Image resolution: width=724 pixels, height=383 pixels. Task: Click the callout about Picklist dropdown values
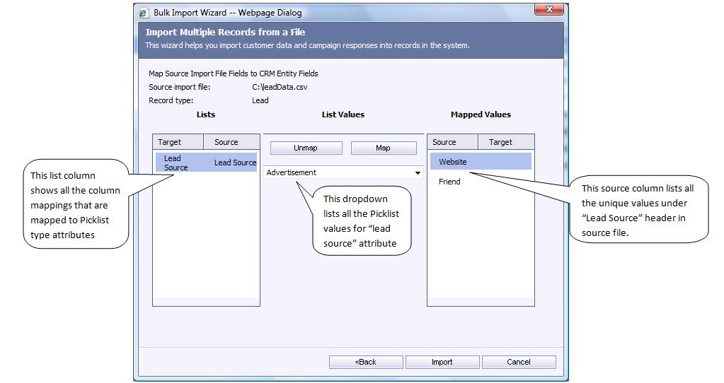click(x=362, y=221)
